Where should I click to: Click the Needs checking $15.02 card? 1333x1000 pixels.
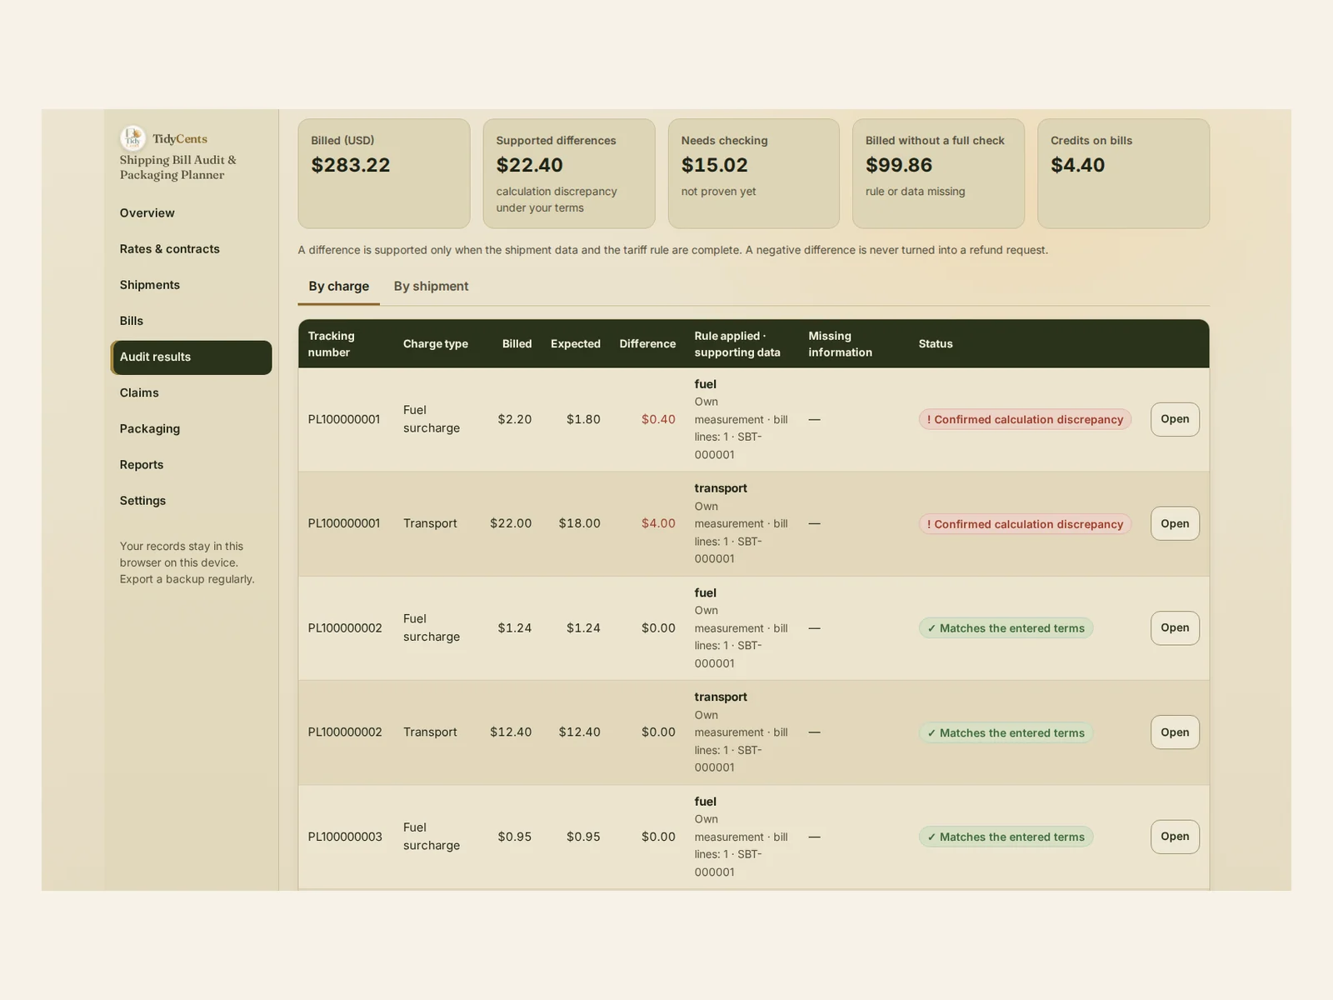pyautogui.click(x=754, y=173)
